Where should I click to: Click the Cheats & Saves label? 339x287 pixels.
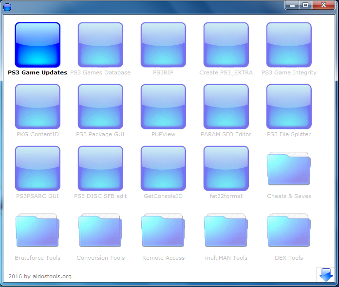pyautogui.click(x=289, y=196)
